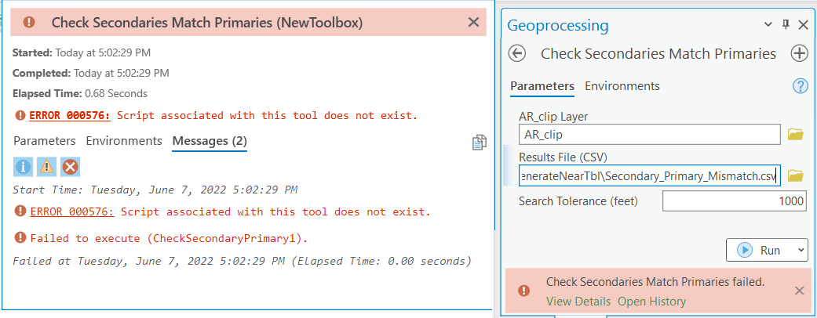Click View Details link
The width and height of the screenshot is (817, 318).
point(578,302)
